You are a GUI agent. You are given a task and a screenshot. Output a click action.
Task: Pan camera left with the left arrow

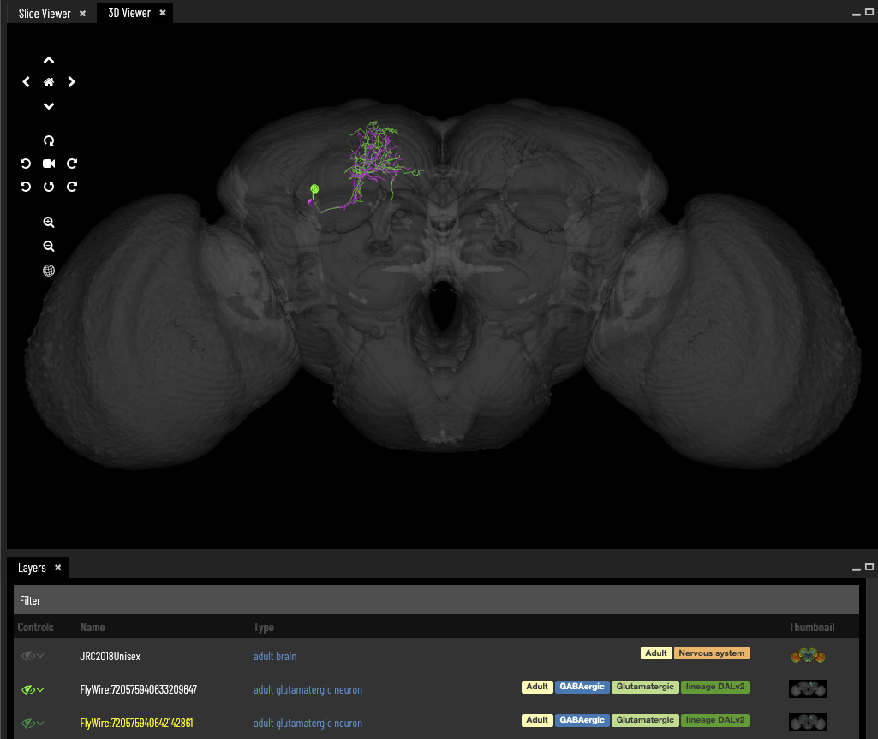(26, 83)
